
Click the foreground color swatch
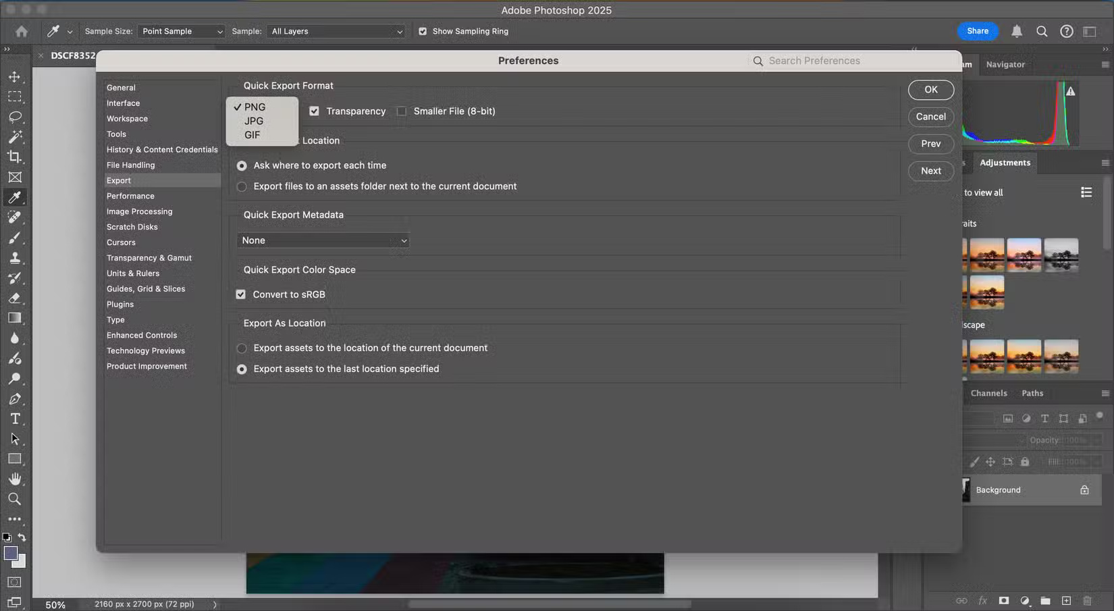(11, 554)
